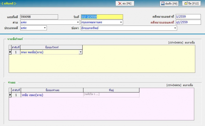Screen dimensions: 205x126
Task: Click the ที่อยู่ address cell of defendant
Action: pos(111,95)
